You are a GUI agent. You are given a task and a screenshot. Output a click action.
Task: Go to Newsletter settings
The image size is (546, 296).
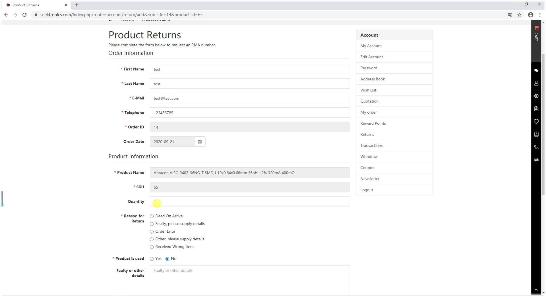(394, 179)
